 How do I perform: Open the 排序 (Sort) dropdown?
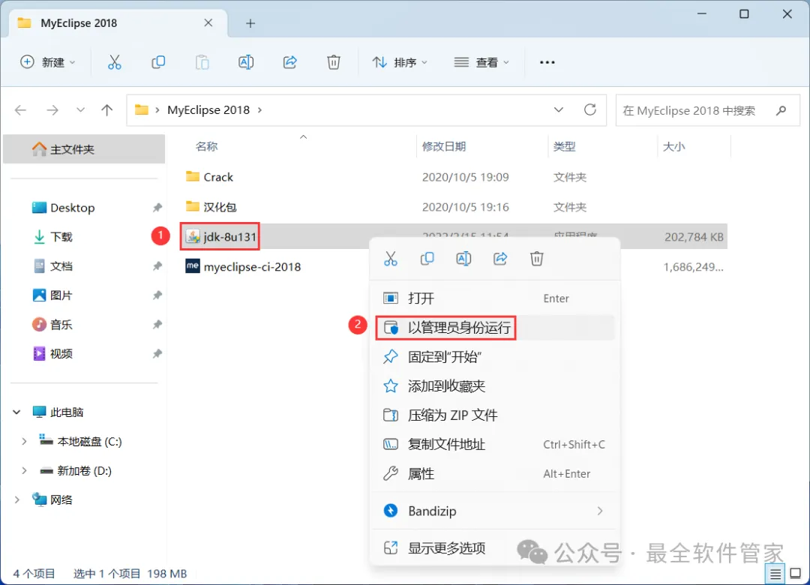click(400, 62)
